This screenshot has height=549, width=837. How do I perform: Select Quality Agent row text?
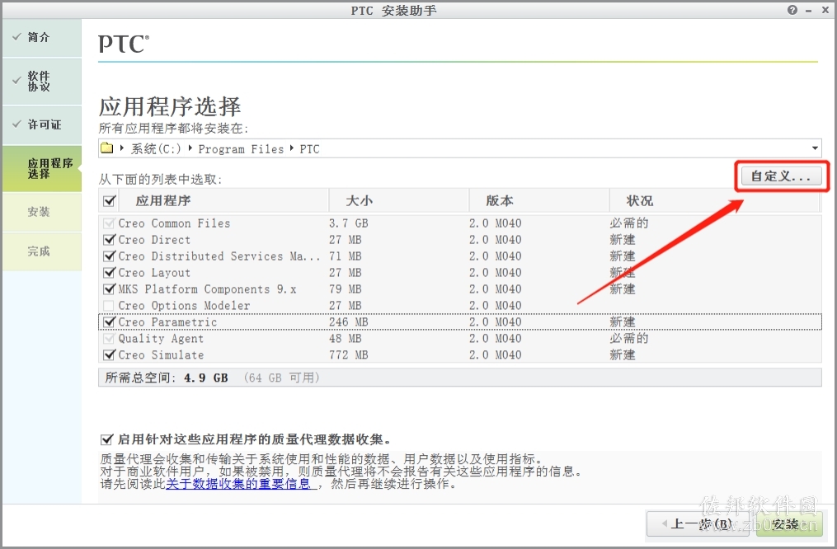(x=161, y=338)
